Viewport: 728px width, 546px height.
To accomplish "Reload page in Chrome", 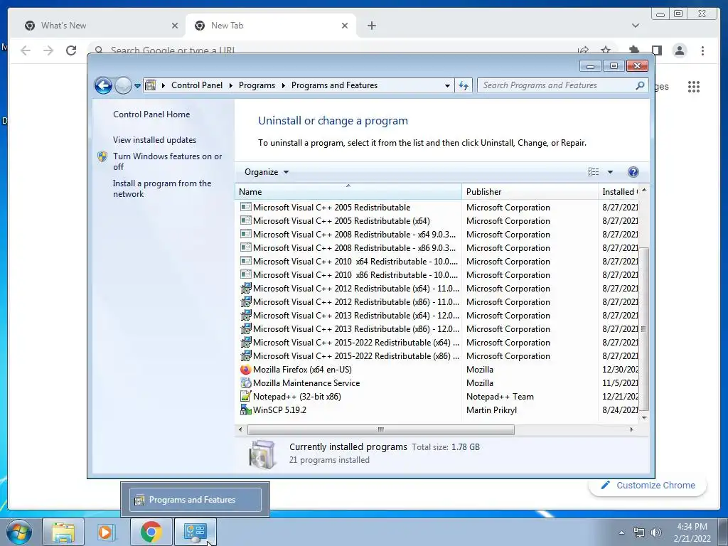I will click(71, 50).
